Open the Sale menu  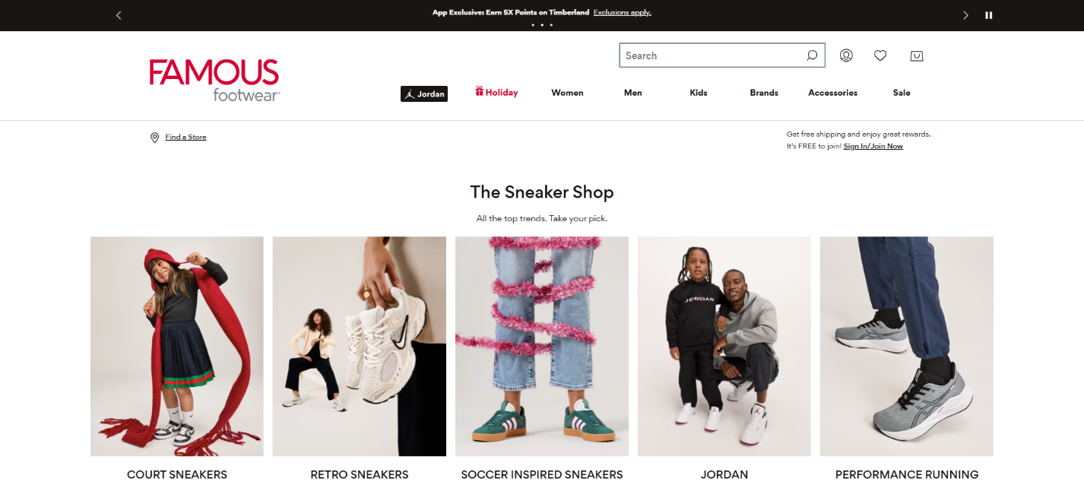pos(902,93)
